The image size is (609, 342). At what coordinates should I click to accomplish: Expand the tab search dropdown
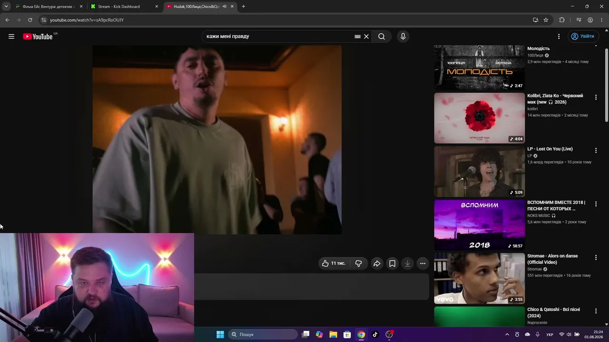click(x=6, y=7)
